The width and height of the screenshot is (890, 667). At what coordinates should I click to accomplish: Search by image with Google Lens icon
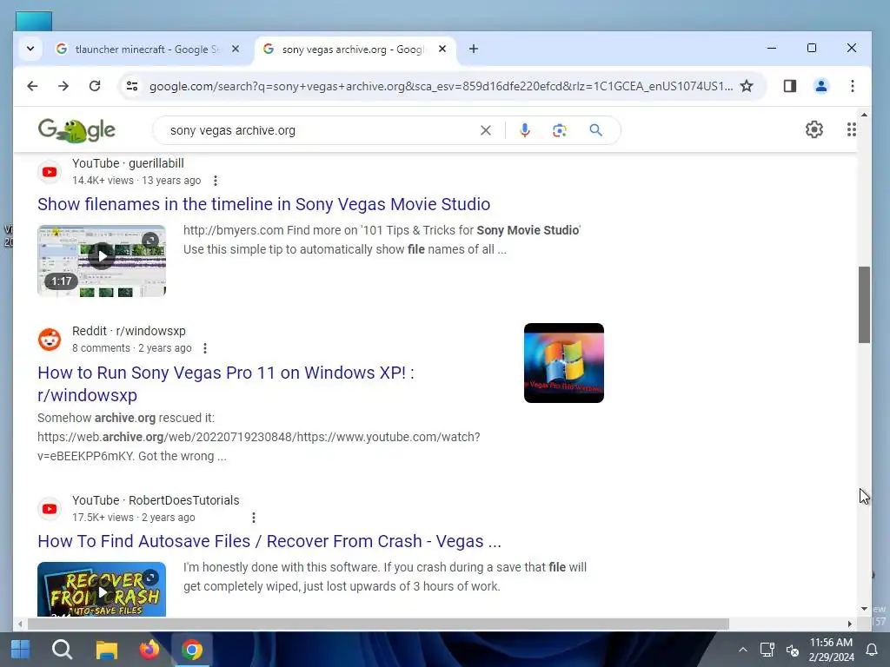coord(560,130)
